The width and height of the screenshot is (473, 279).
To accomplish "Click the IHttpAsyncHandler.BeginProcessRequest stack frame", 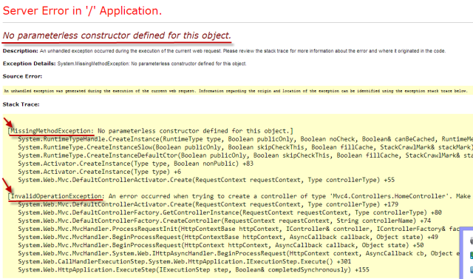I will 239,253.
